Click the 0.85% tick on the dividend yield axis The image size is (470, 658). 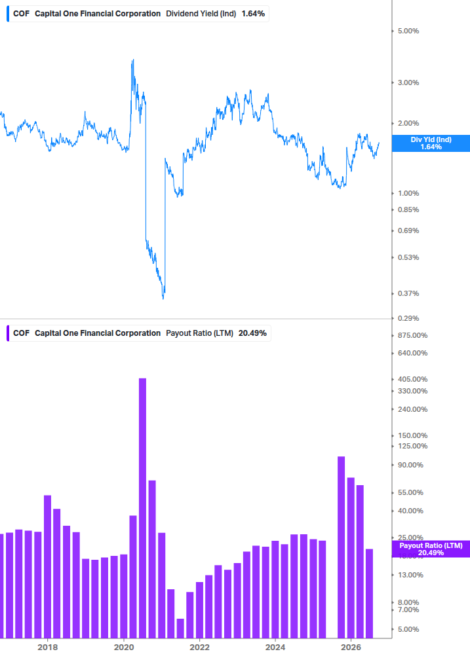click(x=408, y=210)
